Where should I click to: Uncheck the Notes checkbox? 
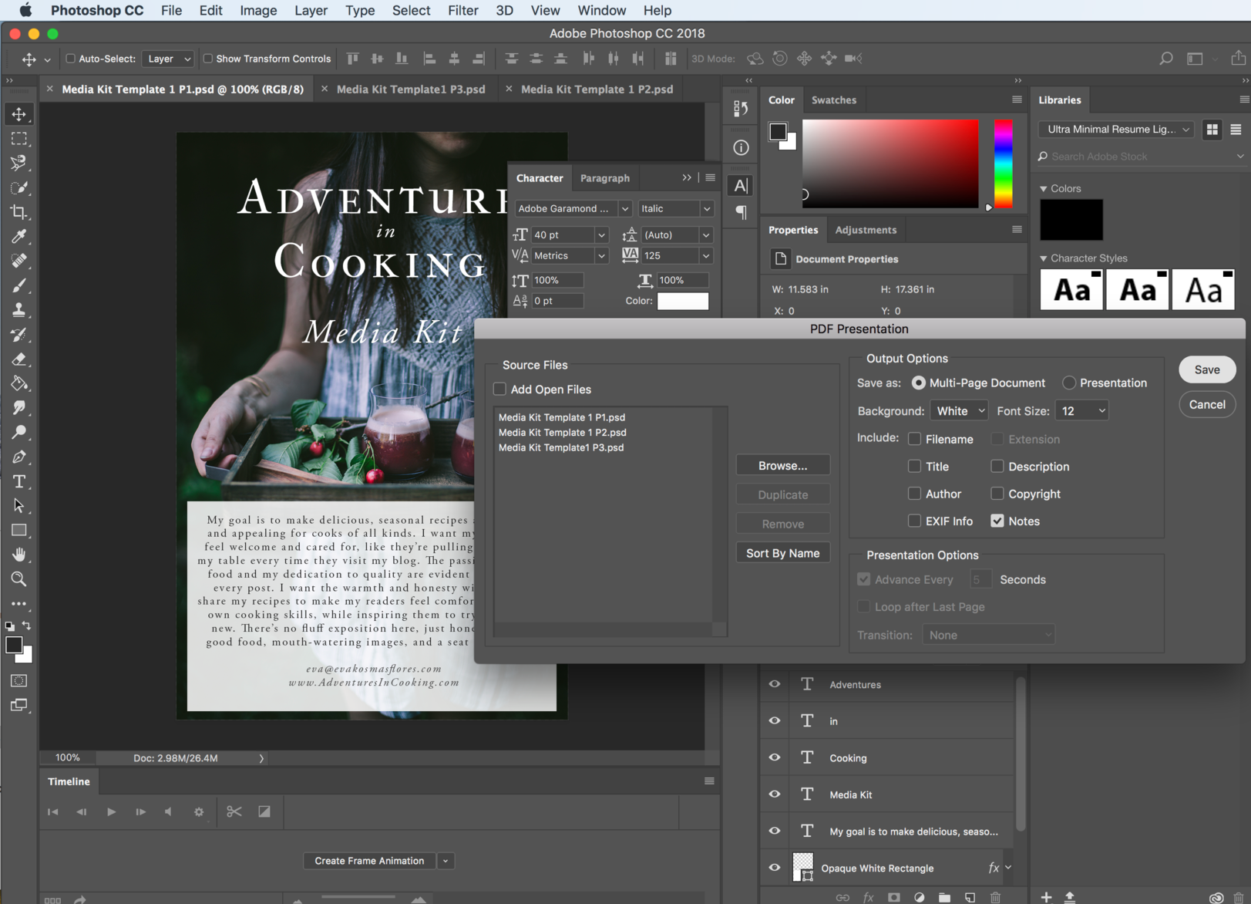click(x=997, y=521)
